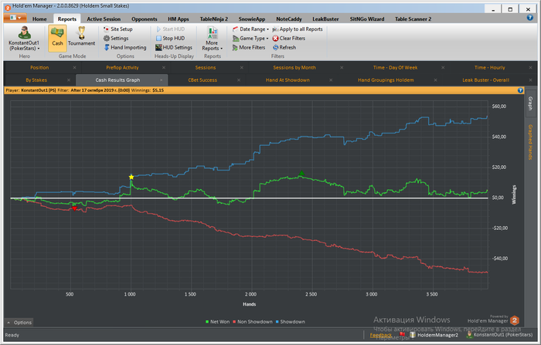The width and height of the screenshot is (541, 345).
Task: Click KonstantOut1 (PokerStars) status bar item
Action: [499, 335]
